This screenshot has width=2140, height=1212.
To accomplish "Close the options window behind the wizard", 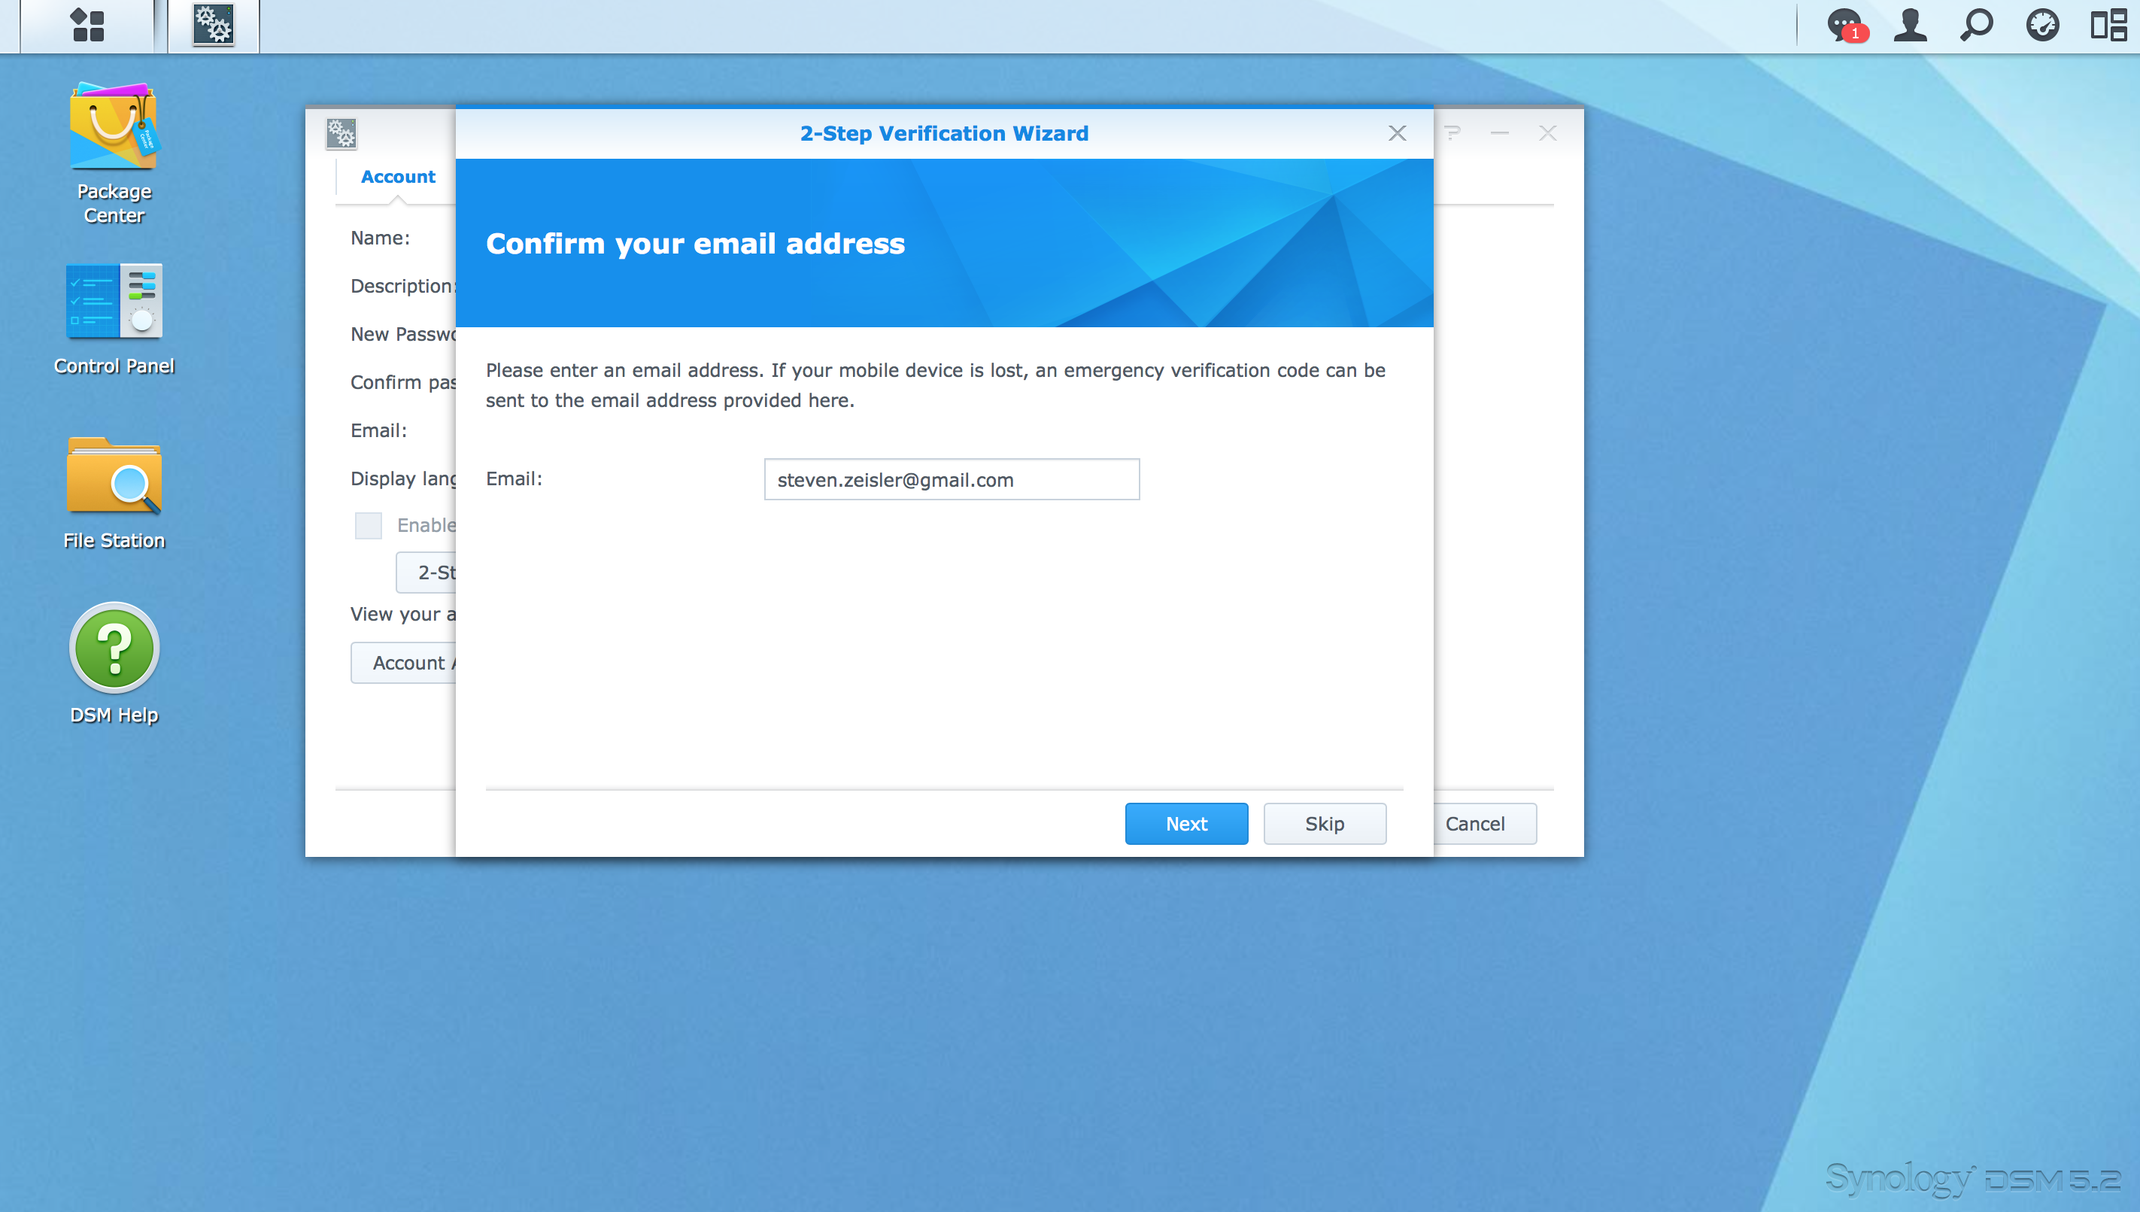I will pos(1547,133).
